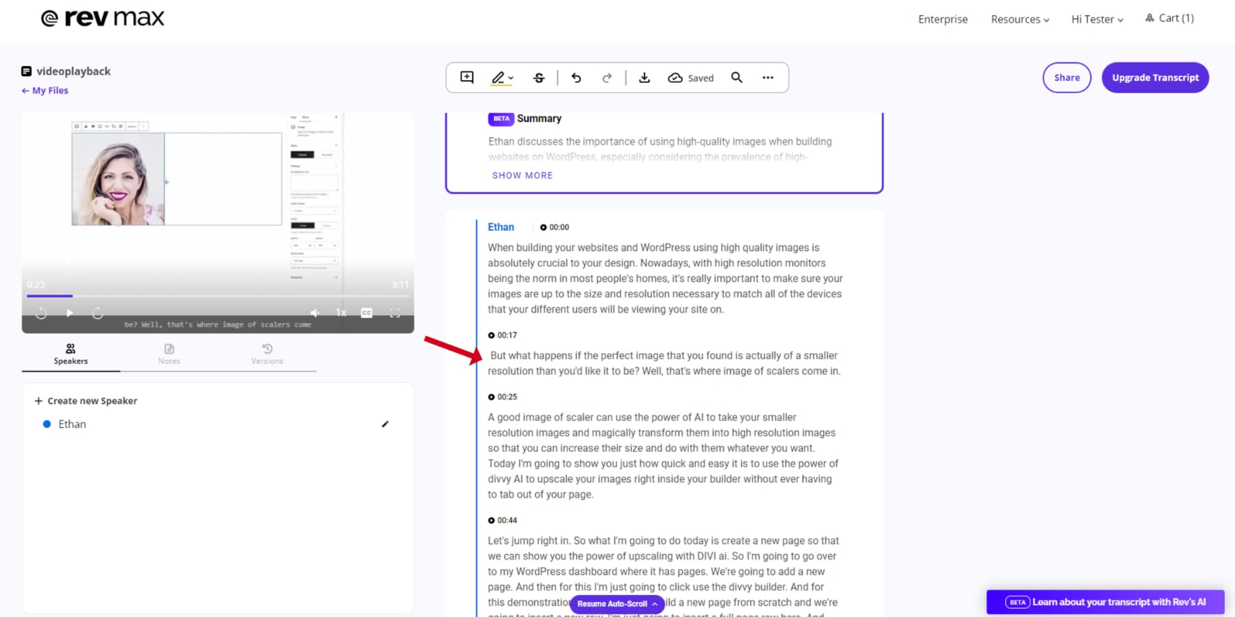
Task: Download the transcript
Action: coord(644,77)
